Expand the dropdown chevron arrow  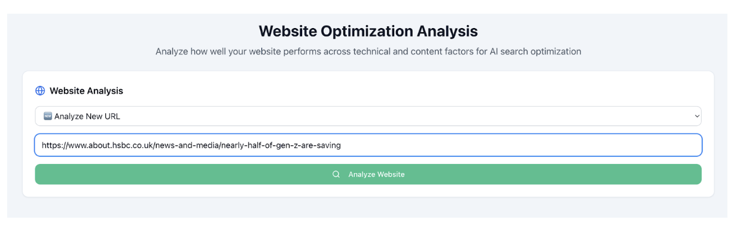coord(696,116)
